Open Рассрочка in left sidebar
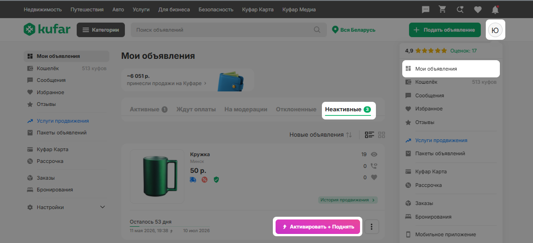Screen dimensions: 533x243 (67, 161)
